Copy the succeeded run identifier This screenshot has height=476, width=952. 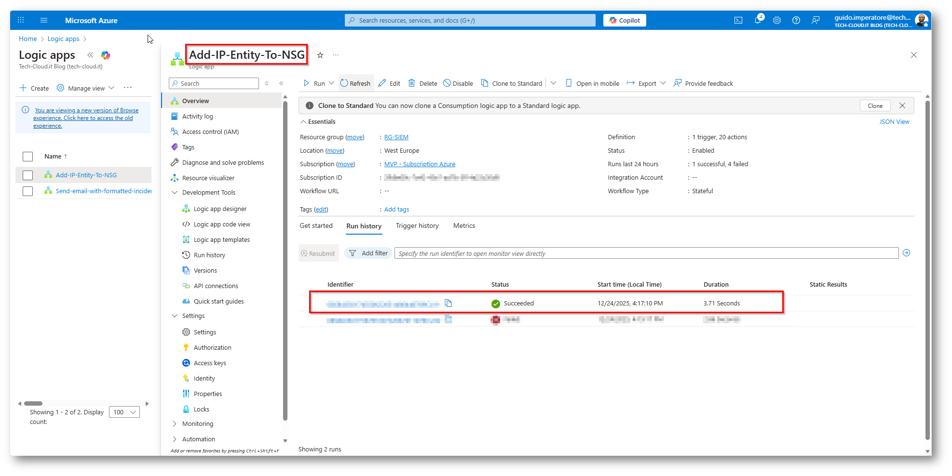click(448, 303)
